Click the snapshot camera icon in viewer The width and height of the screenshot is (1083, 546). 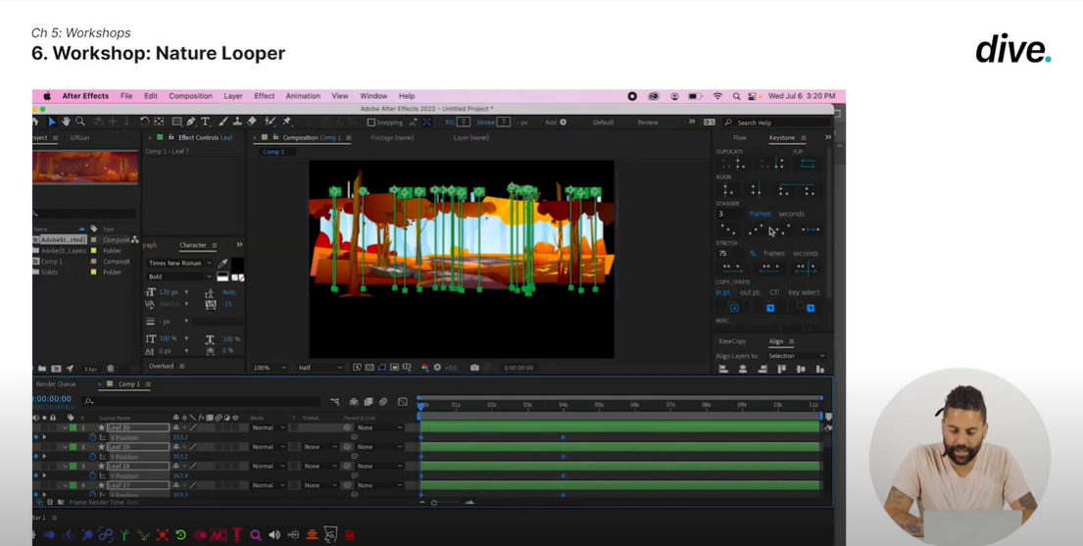coord(474,368)
